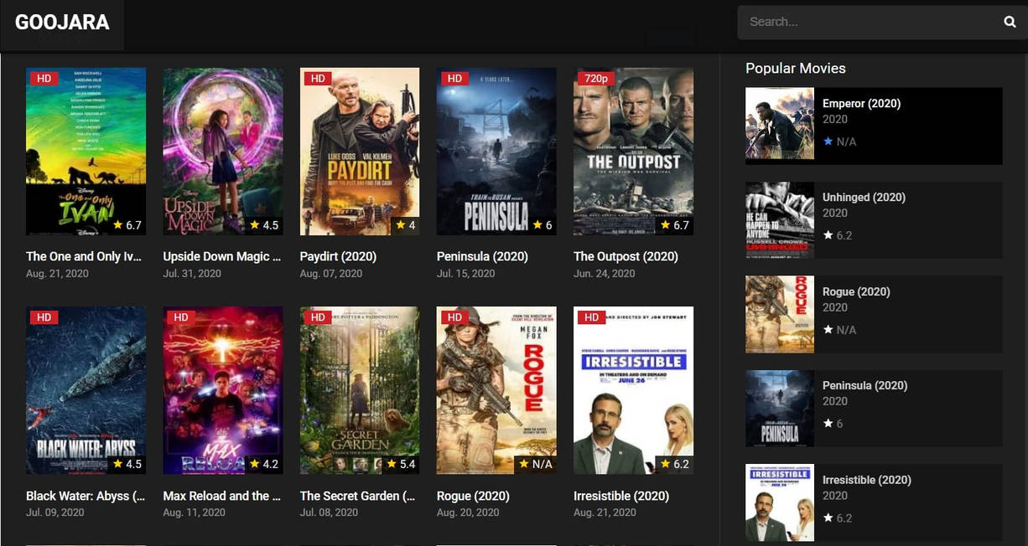Click the 4.2 star rating on Max Reload

(264, 464)
